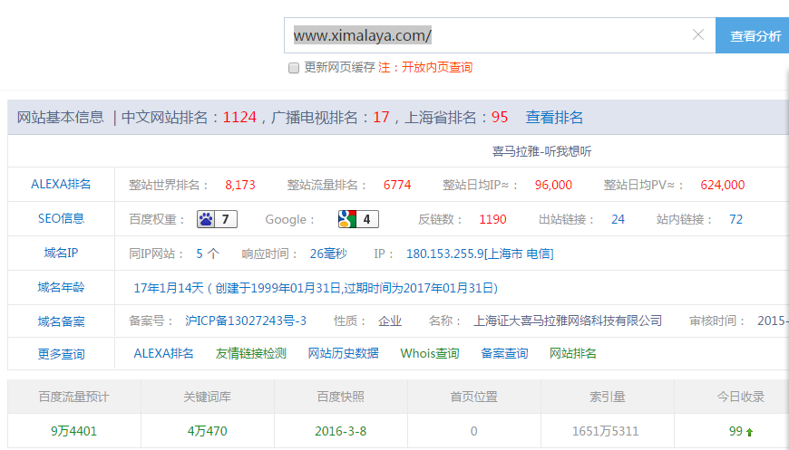Select the 域名备案 row label
The height and width of the screenshot is (450, 789).
click(x=61, y=321)
